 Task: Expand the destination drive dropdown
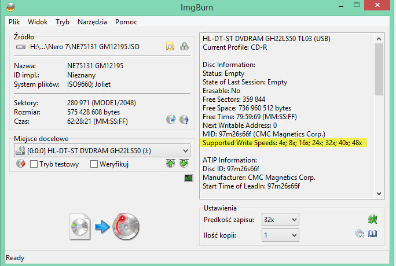click(x=185, y=151)
